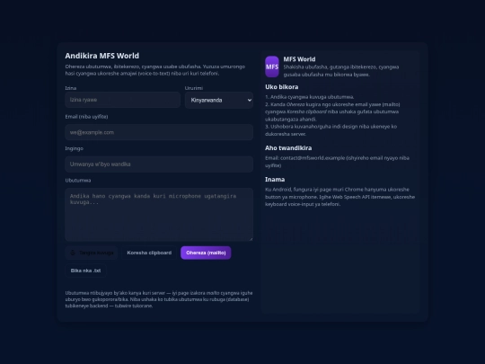
Task: Click the Aho twandikira heading
Action: [x=288, y=148]
